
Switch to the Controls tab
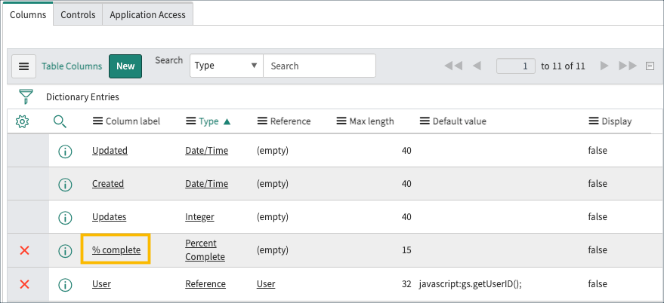coord(78,14)
